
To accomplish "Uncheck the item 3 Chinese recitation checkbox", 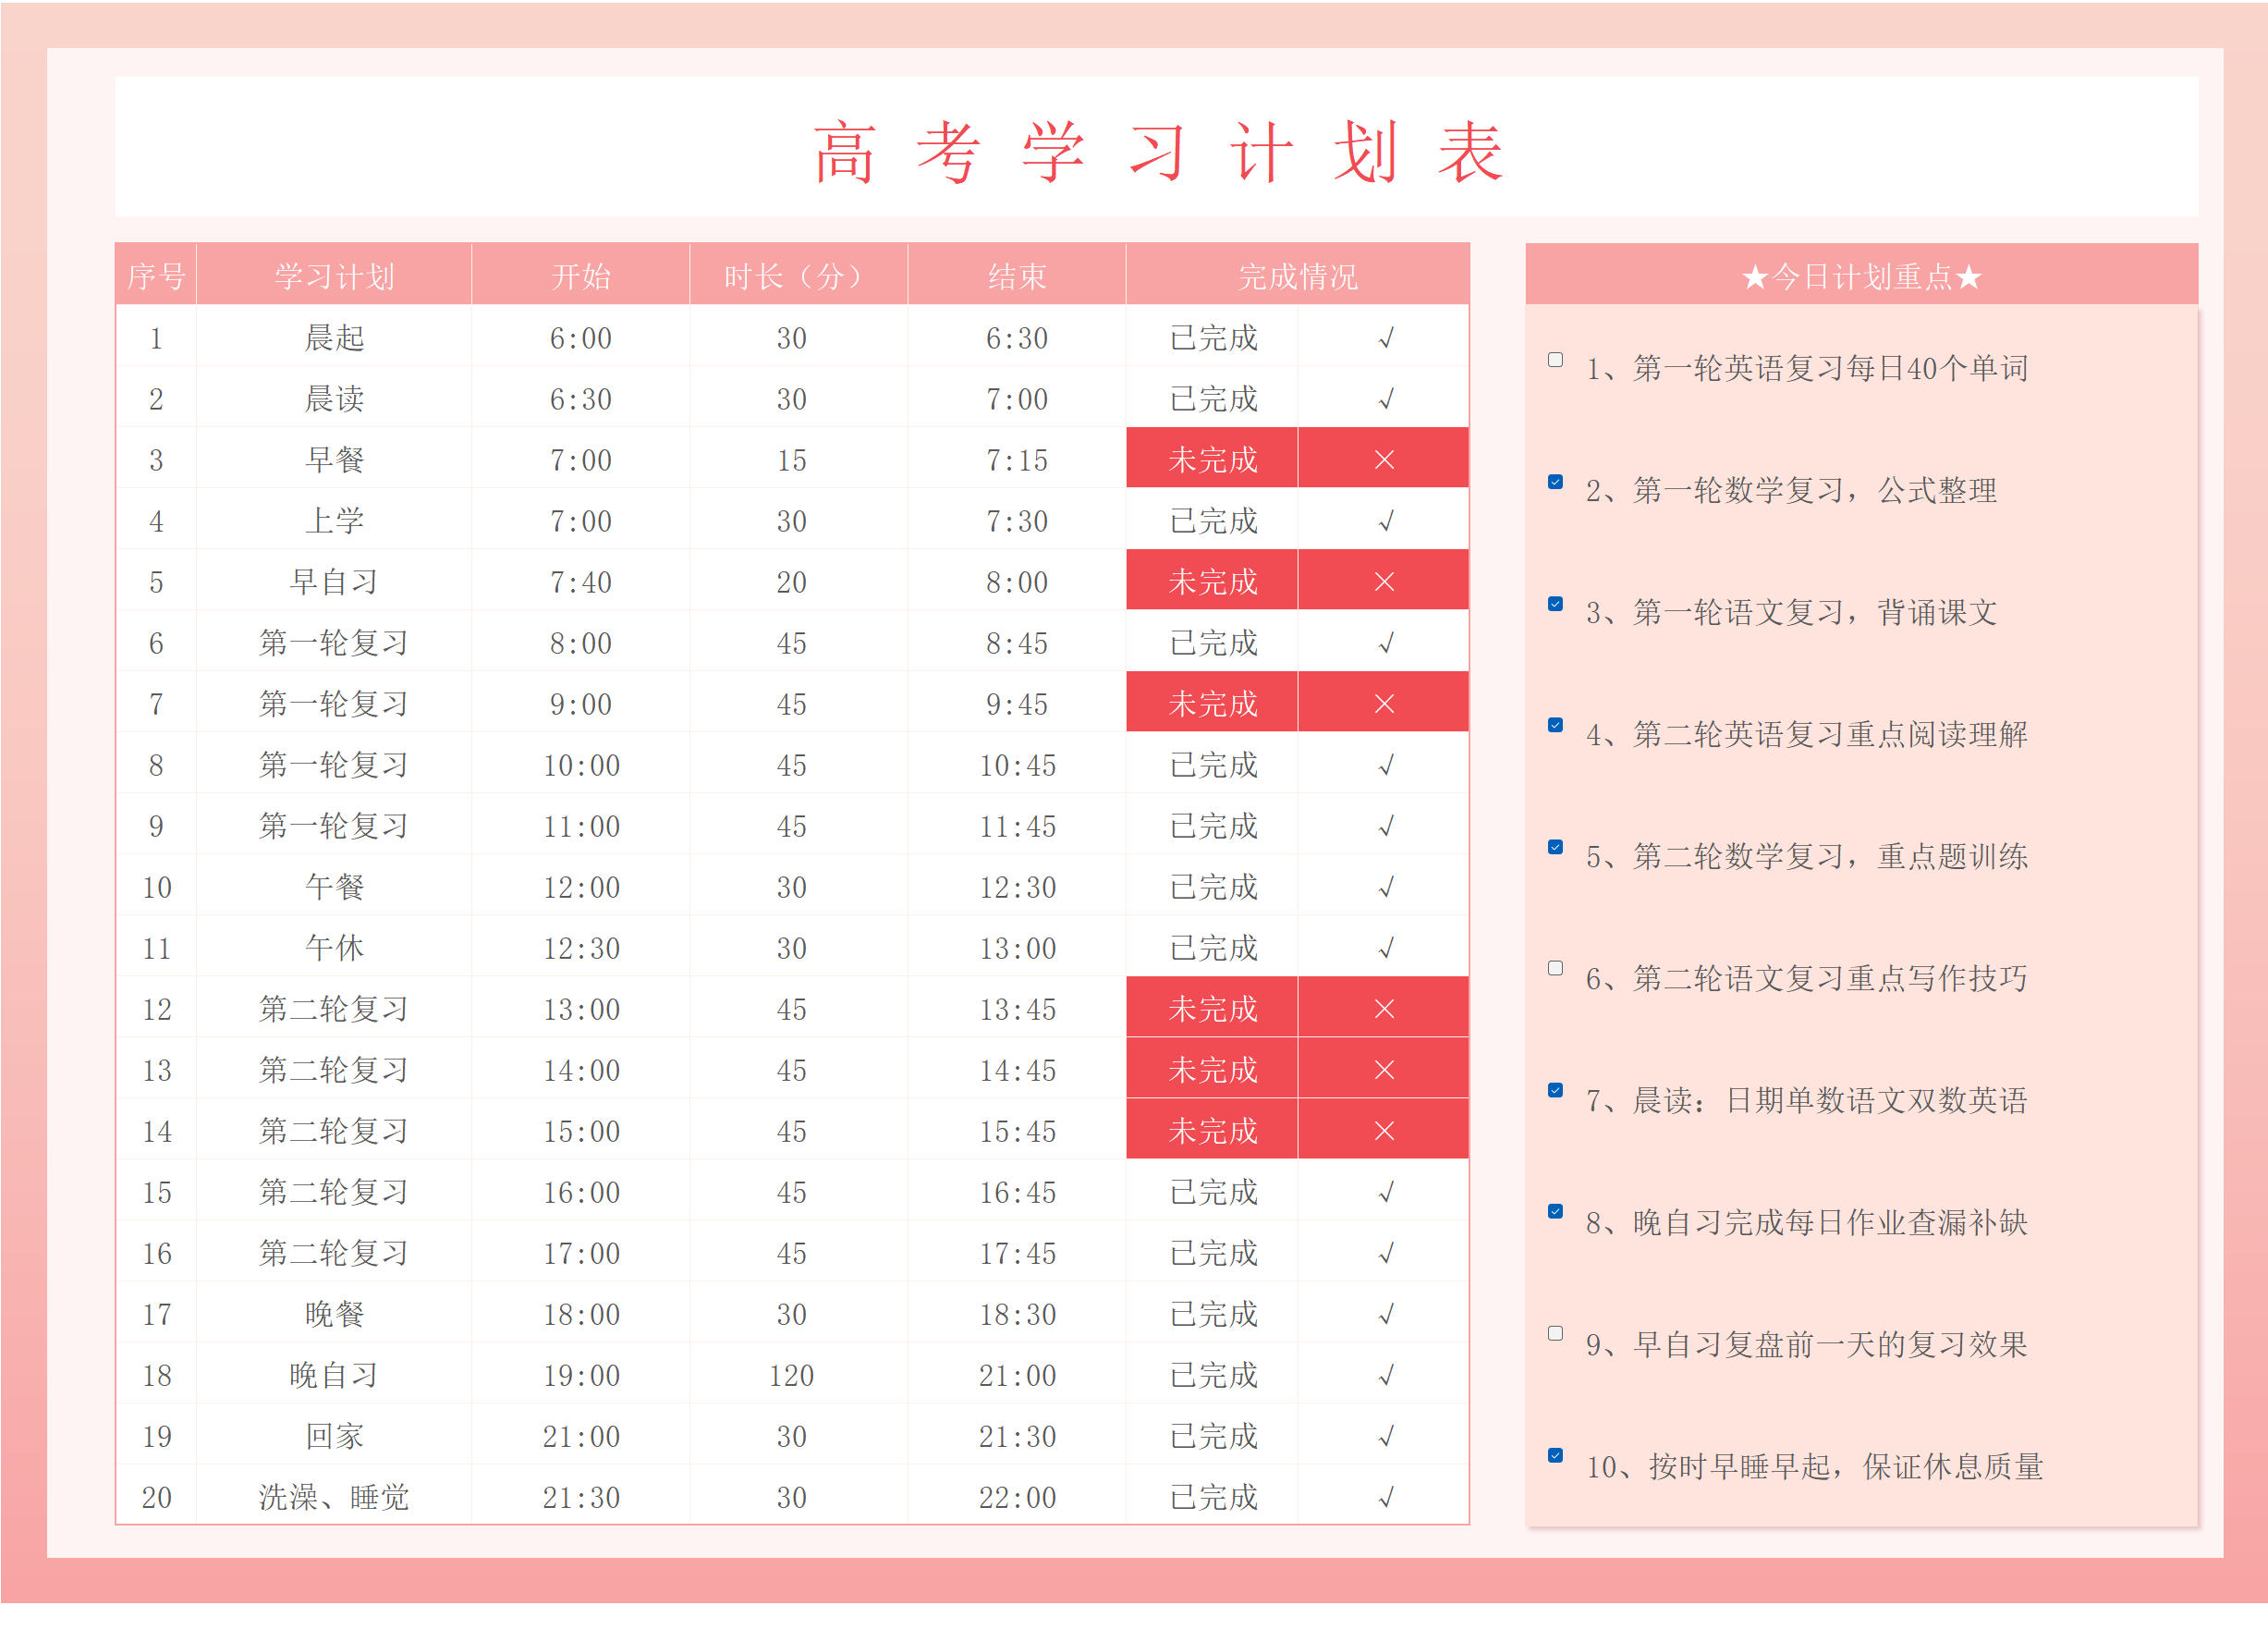I will [1555, 604].
